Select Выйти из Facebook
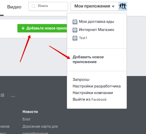 tap(90, 99)
